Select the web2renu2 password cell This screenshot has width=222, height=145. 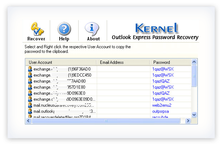(162, 105)
